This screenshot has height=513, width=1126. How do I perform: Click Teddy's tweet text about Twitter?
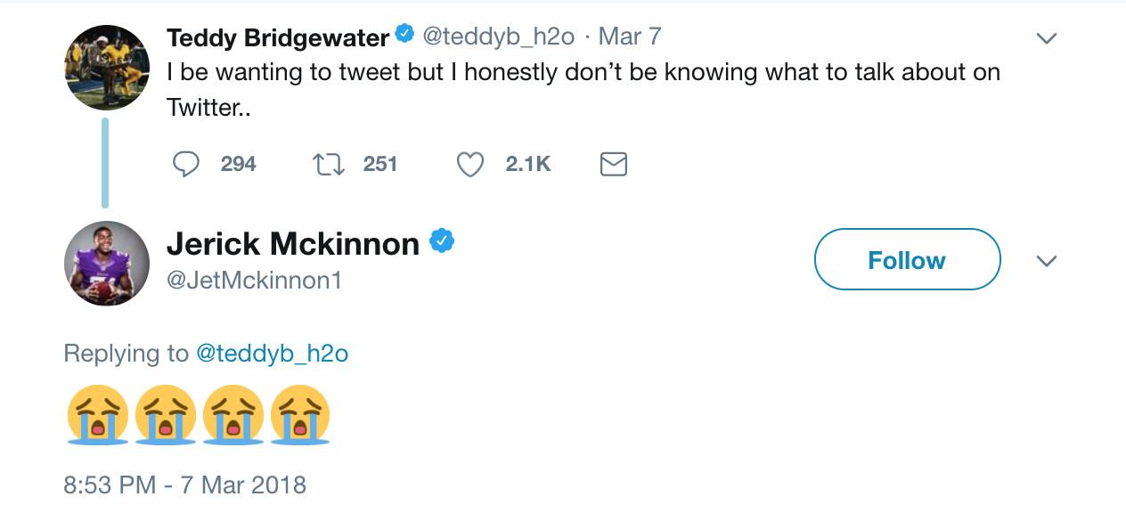tap(583, 73)
